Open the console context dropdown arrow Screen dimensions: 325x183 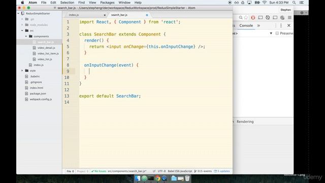271,34
